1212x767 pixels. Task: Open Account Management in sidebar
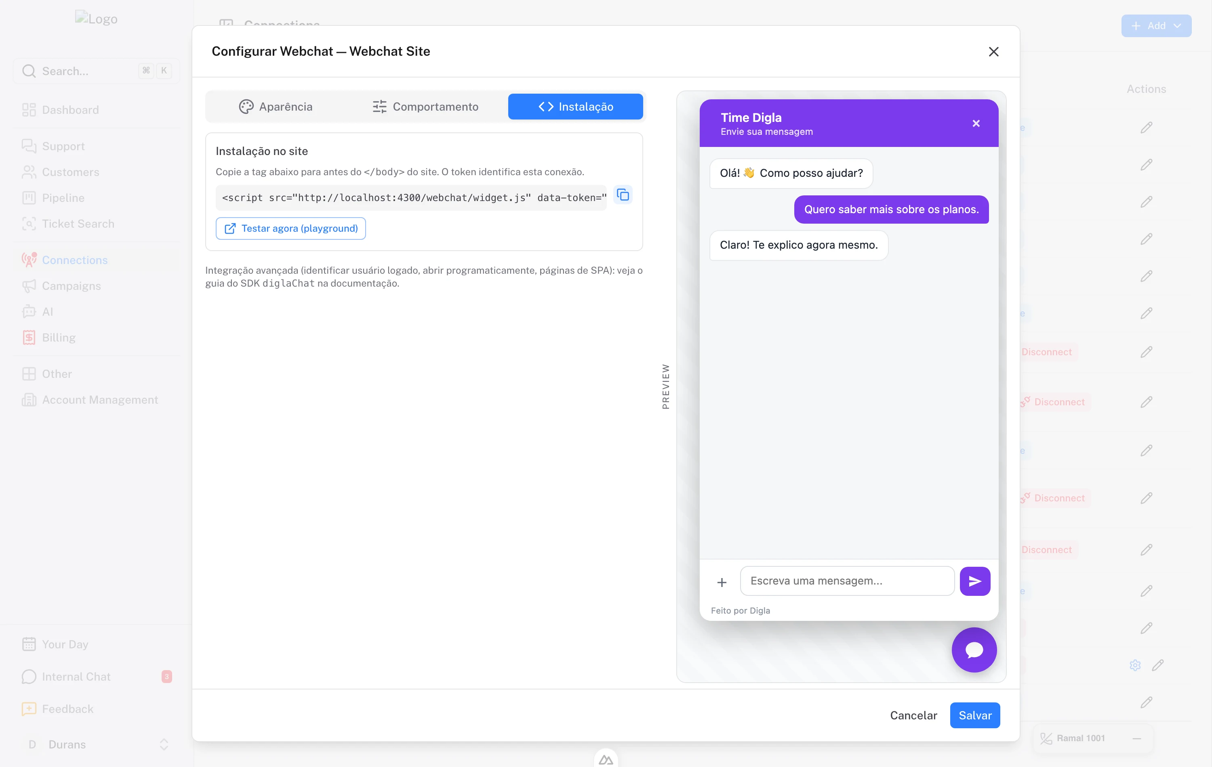point(97,400)
